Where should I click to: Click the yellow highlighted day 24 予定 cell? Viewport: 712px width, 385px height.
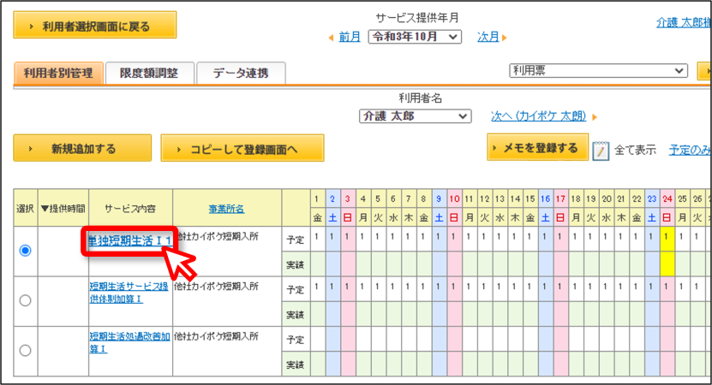point(667,239)
